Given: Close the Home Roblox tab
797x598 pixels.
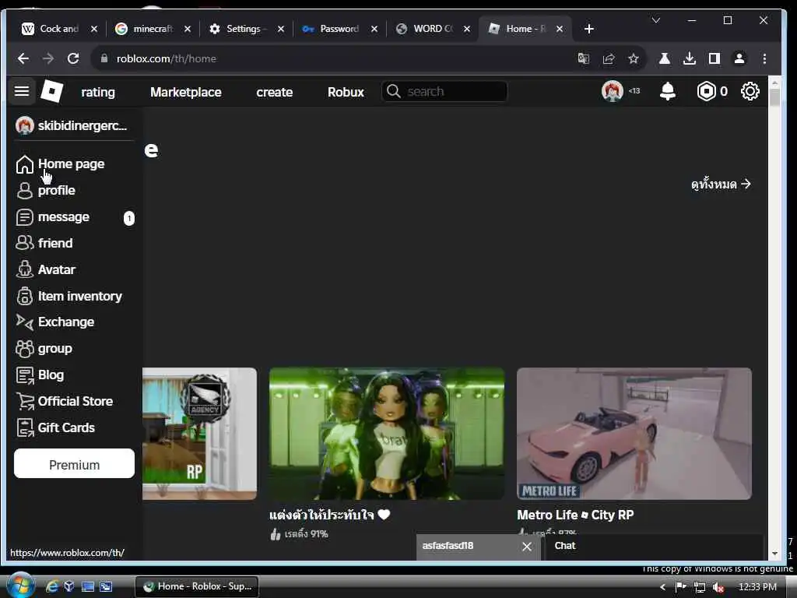Looking at the screenshot, I should click(x=560, y=29).
